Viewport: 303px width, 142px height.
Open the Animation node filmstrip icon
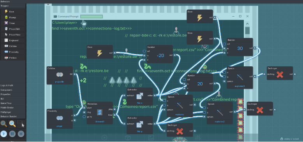pyautogui.click(x=100, y=113)
